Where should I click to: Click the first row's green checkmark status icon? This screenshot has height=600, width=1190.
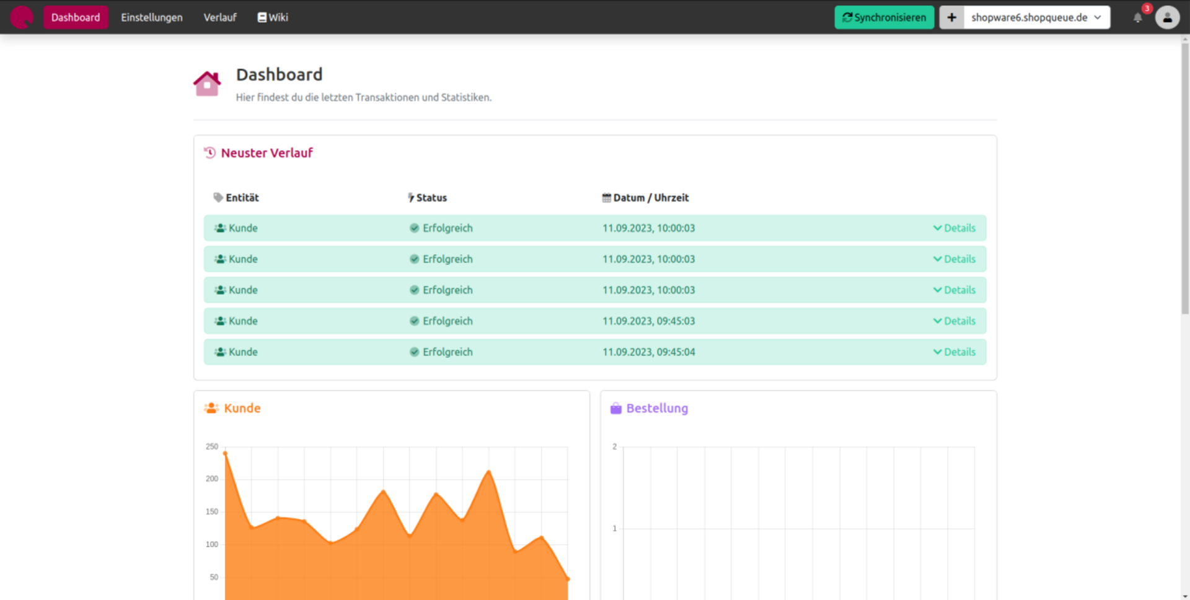click(x=414, y=228)
